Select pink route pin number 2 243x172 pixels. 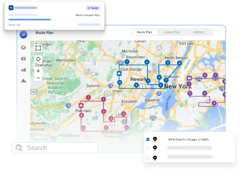(104, 99)
